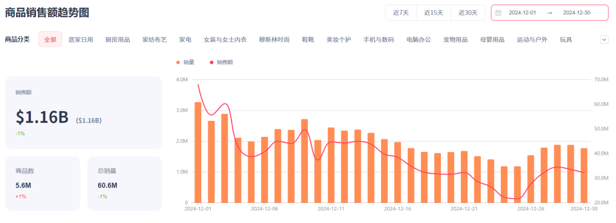Click the calendar icon in date range
The height and width of the screenshot is (223, 616).
[x=498, y=13]
